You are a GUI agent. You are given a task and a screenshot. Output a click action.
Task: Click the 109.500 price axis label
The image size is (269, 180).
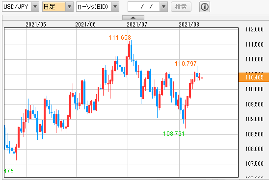pyautogui.click(x=254, y=104)
